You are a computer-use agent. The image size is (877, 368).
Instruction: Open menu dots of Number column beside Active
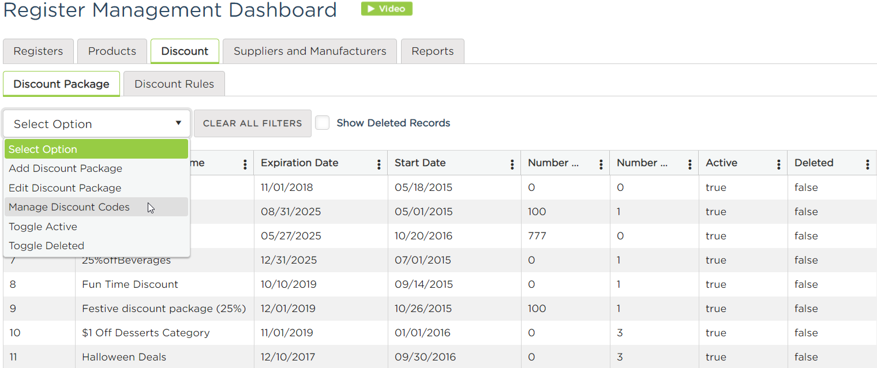689,164
